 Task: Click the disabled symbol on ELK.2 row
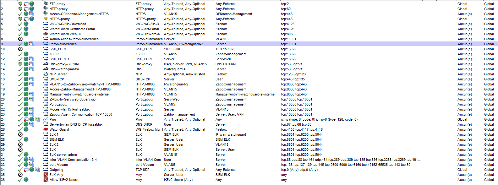click(20, 144)
